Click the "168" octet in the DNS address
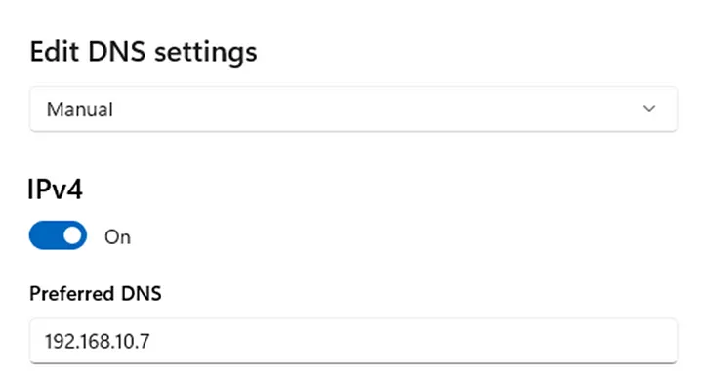 coord(95,341)
